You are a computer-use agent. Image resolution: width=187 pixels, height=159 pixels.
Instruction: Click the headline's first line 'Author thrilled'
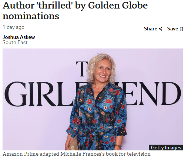(37, 6)
